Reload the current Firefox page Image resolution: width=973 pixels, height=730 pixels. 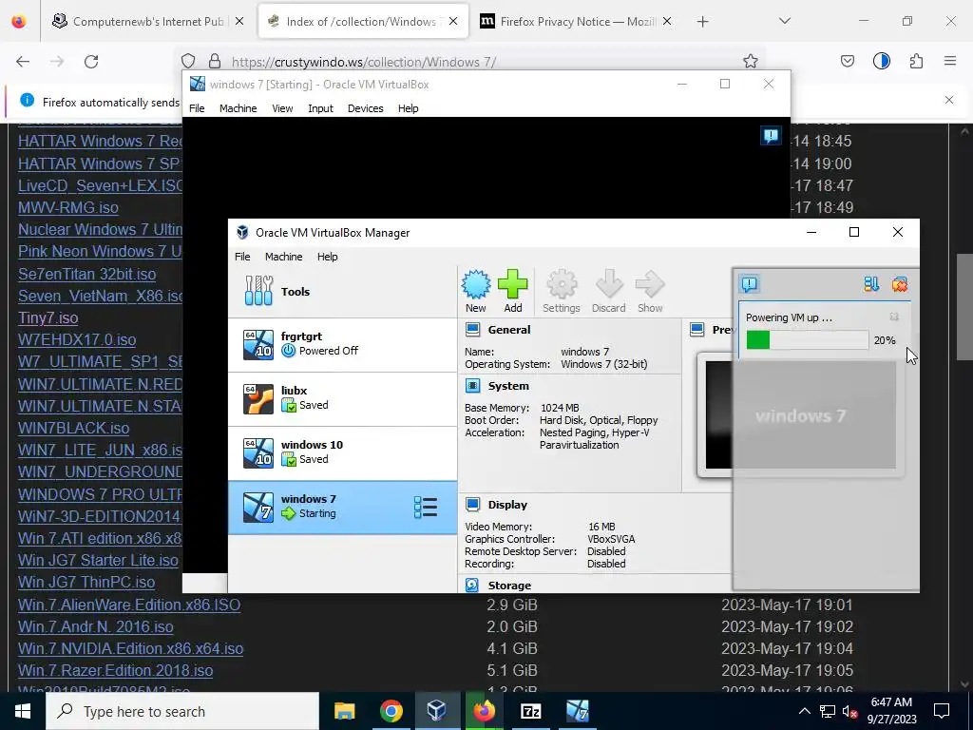(91, 62)
